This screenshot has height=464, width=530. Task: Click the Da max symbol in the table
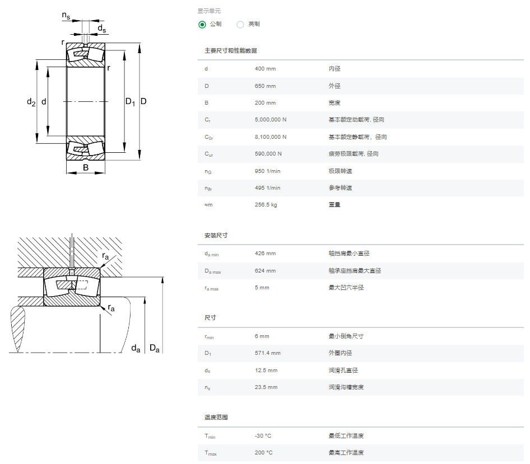coord(212,271)
